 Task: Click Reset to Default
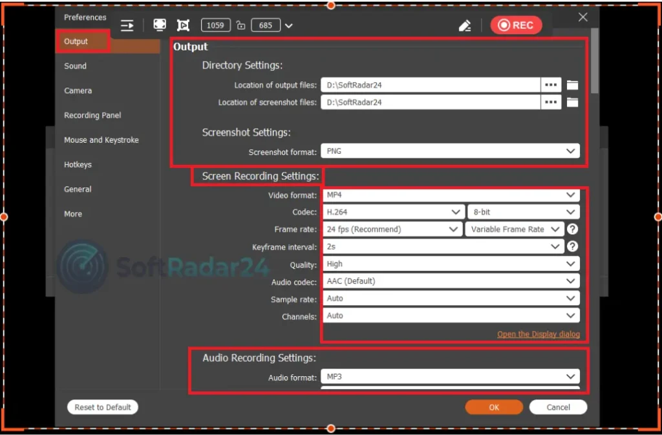click(x=102, y=407)
